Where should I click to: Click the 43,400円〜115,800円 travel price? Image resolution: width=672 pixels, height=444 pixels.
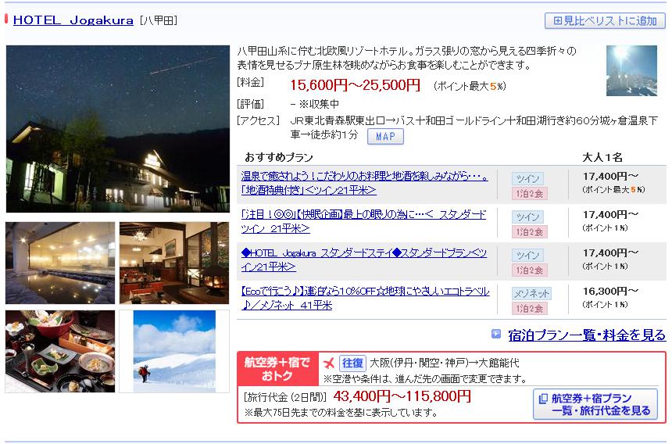pyautogui.click(x=402, y=396)
